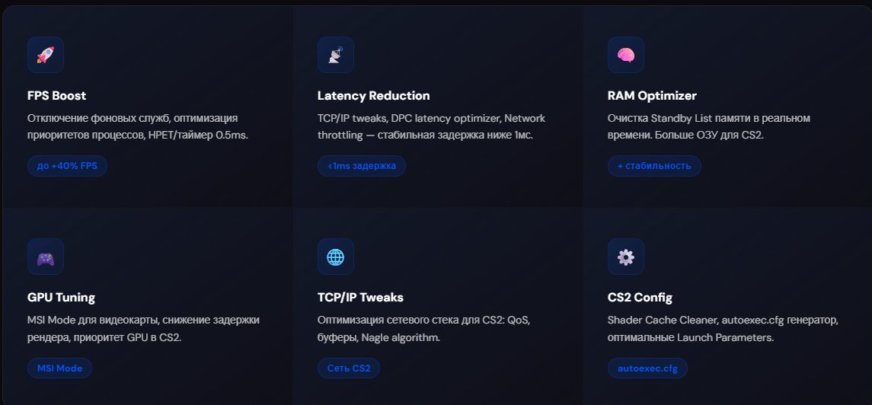Screen dimensions: 872x405
Task: Select the '<1ms задержка' badge
Action: (x=362, y=166)
